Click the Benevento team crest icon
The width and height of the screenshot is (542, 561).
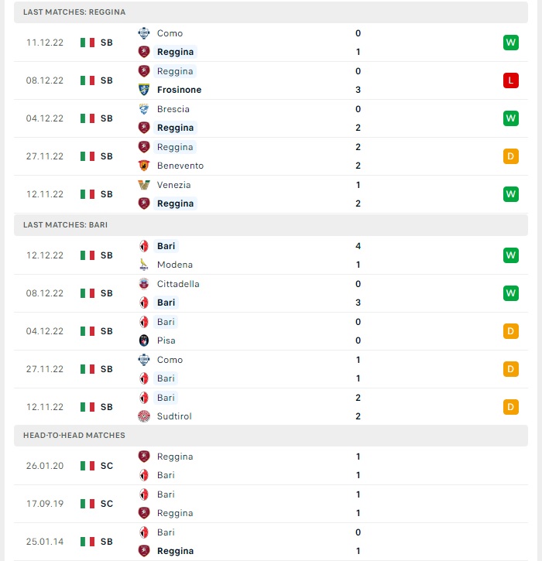point(144,166)
